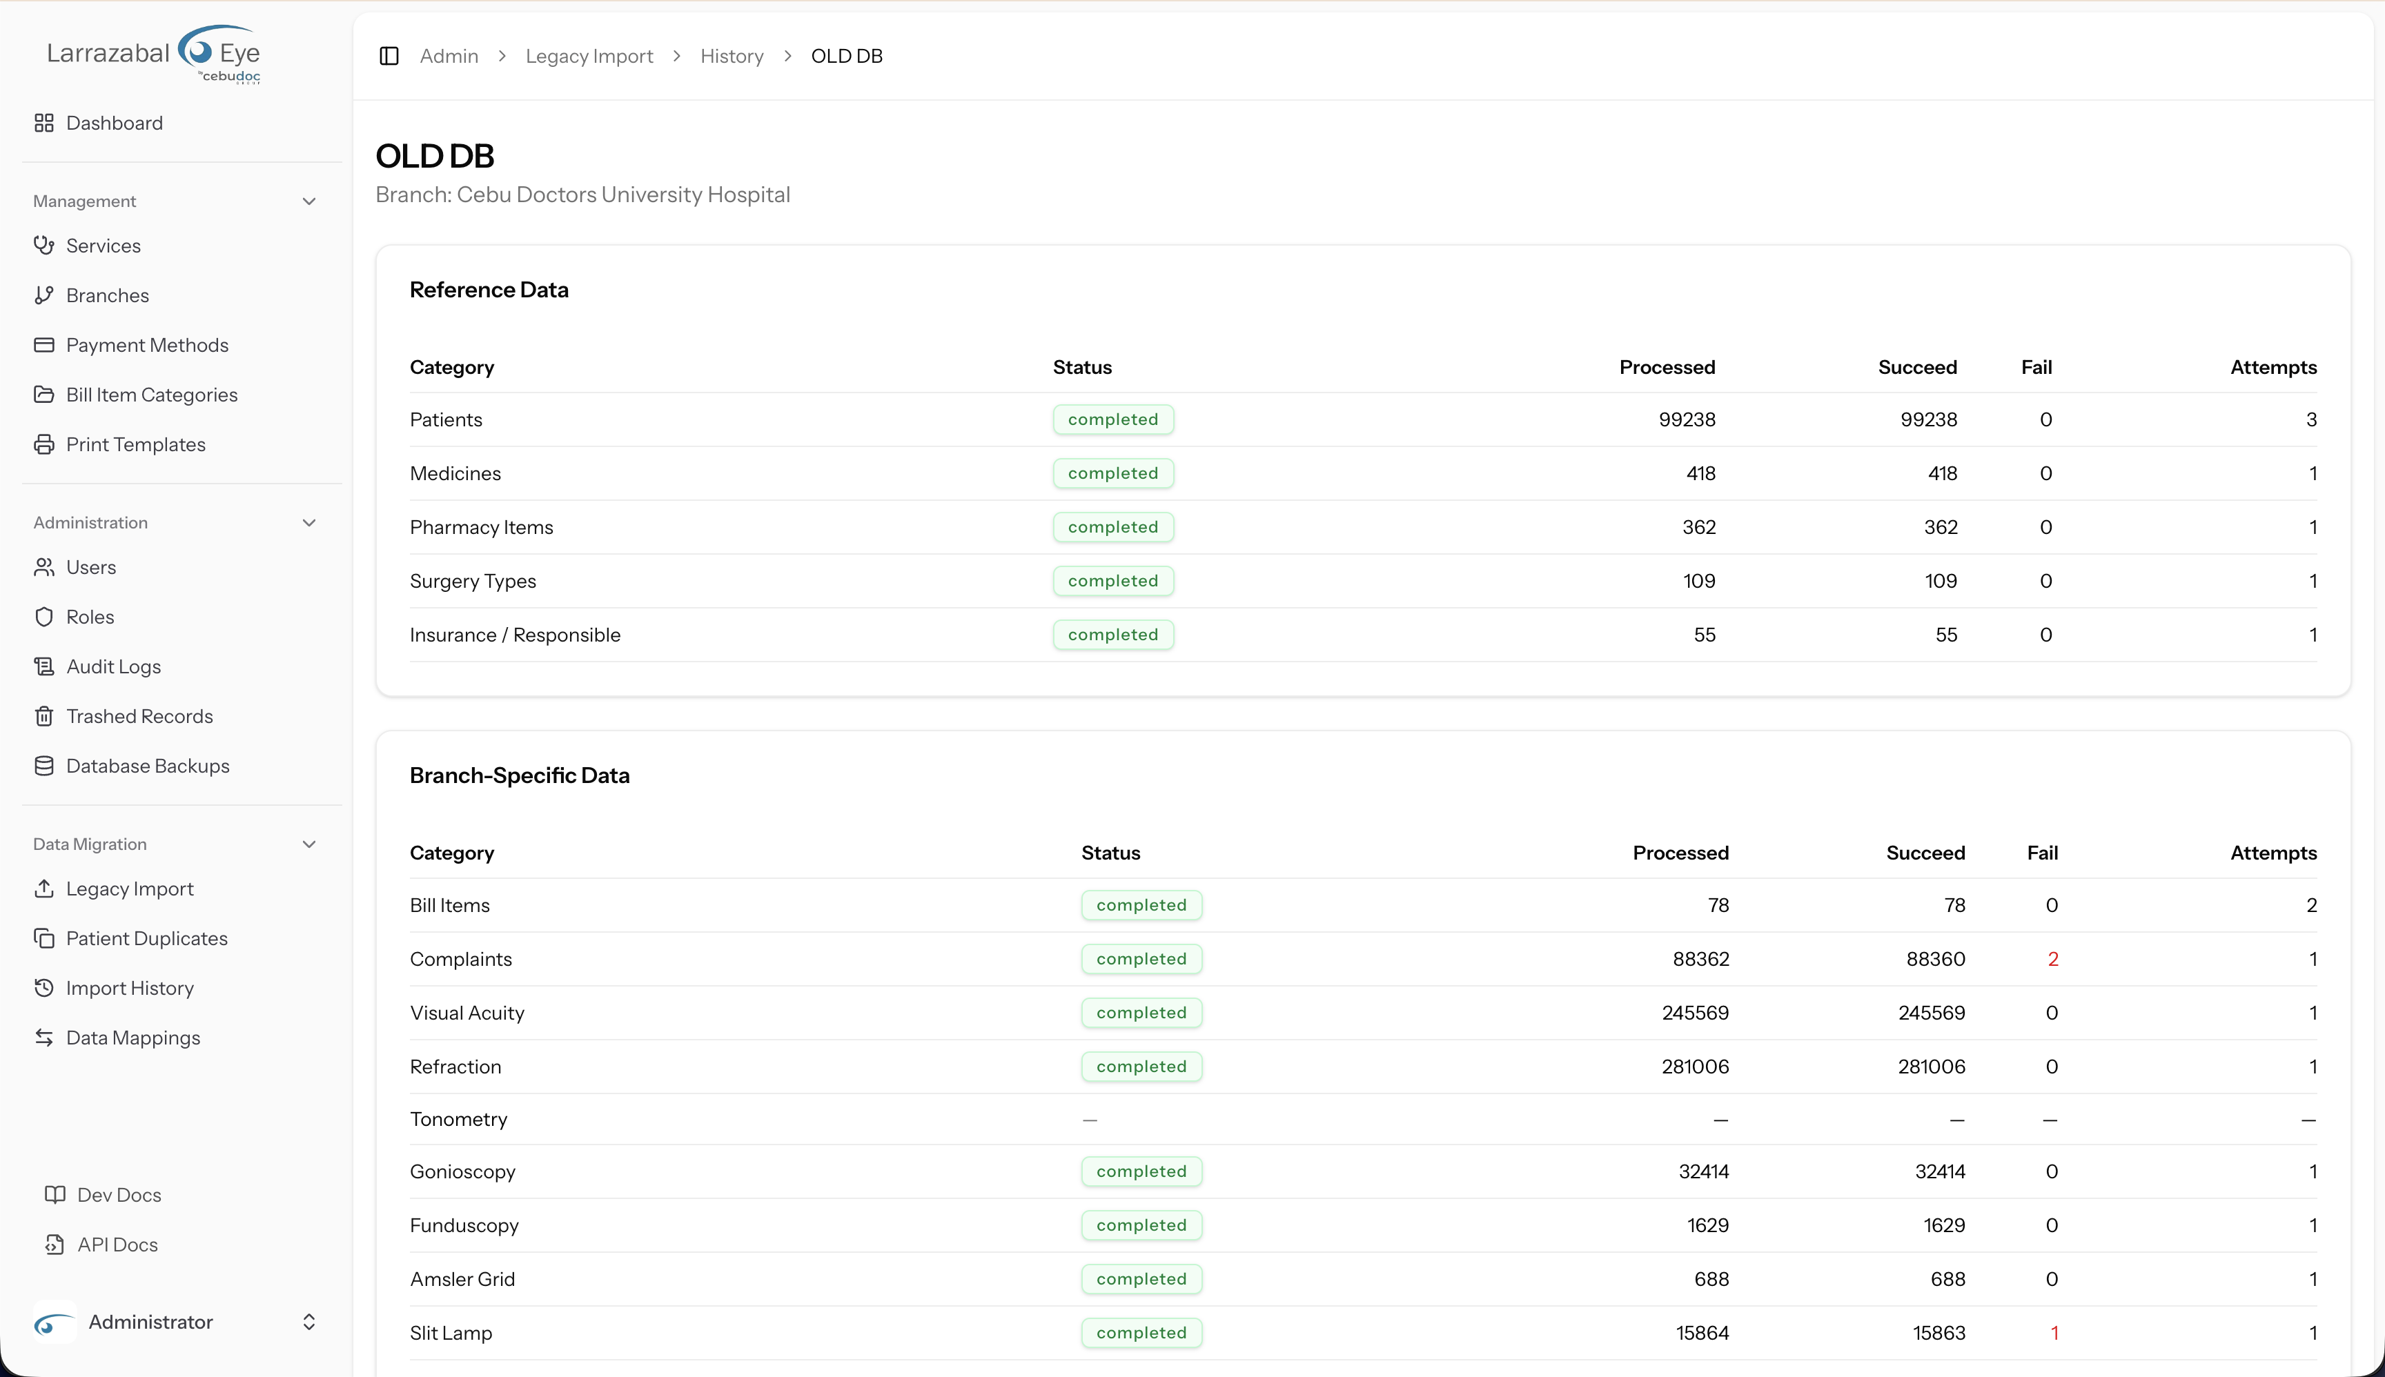Click the Complaints row completed badge
Screen dimensions: 2385x1377
pos(1141,959)
